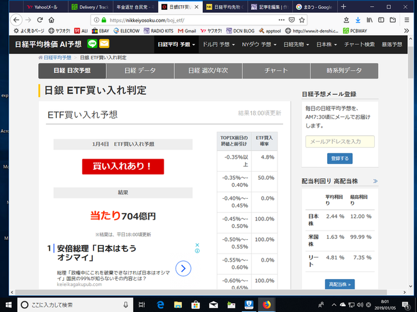Screen dimensions: 417x312
Task: Switch to the 日経 データ tab
Action: pos(140,70)
